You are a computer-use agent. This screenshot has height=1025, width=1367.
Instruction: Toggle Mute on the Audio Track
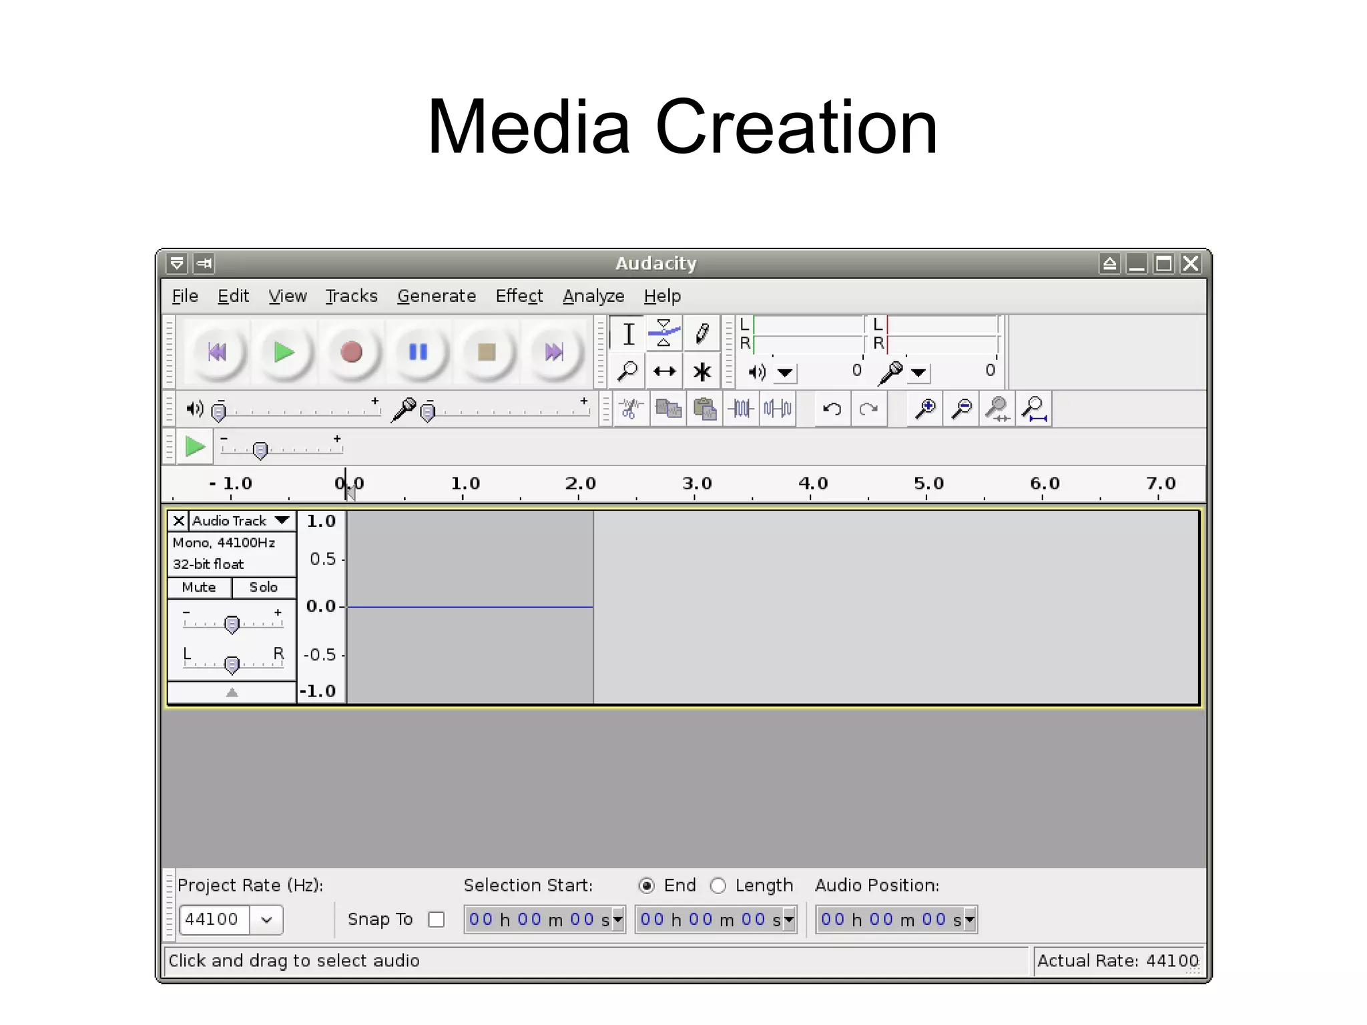(x=199, y=588)
